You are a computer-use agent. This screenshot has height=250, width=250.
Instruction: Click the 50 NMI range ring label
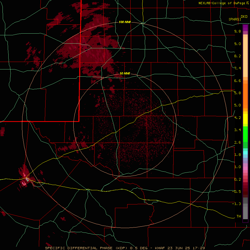(x=125, y=73)
